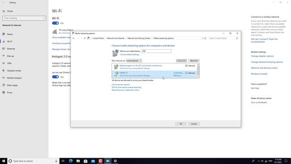Click the selected PC device icon in list
The image size is (291, 164).
116,74
